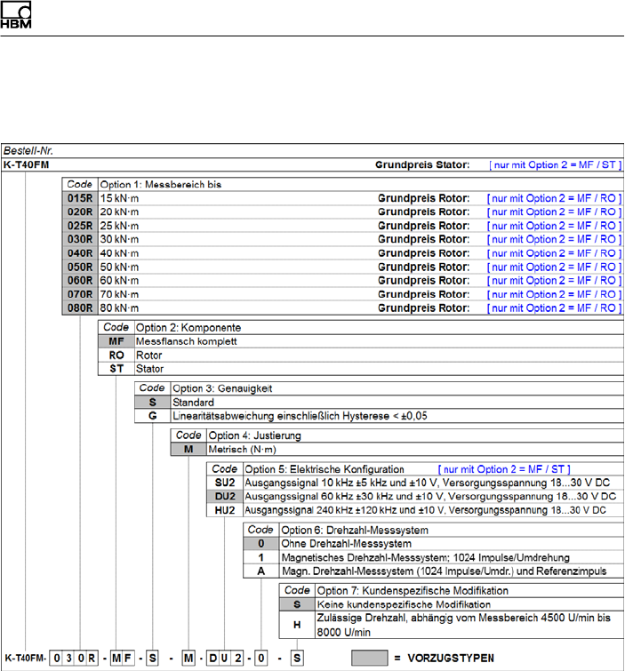The width and height of the screenshot is (625, 671).
Task: Click the 'VORZUGSTYPEN' legend label
Action: pyautogui.click(x=451, y=658)
